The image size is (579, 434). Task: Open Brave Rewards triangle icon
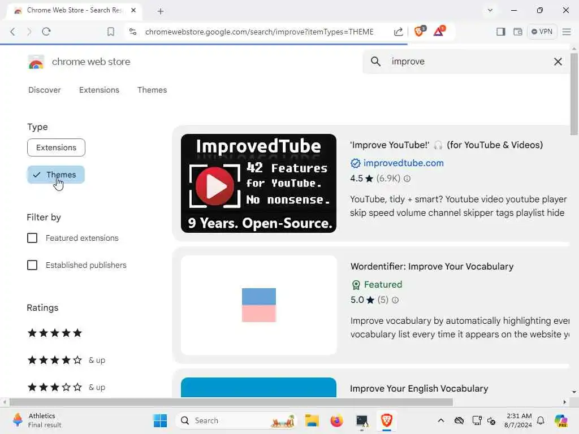tap(439, 31)
